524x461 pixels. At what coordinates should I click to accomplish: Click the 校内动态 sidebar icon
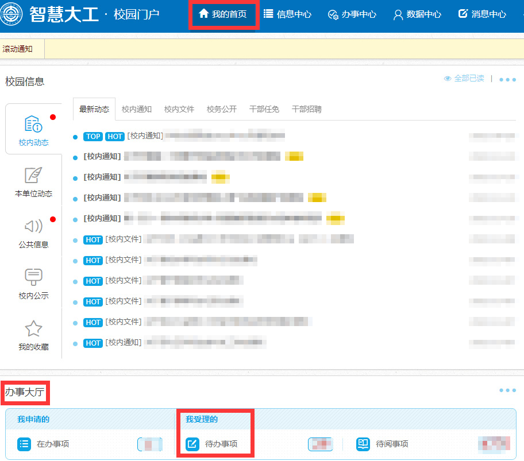(33, 124)
